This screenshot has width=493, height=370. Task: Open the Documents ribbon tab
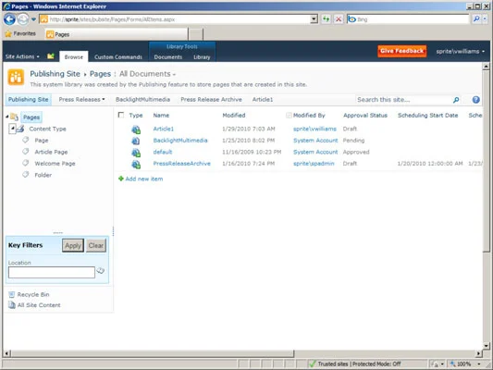tap(168, 57)
